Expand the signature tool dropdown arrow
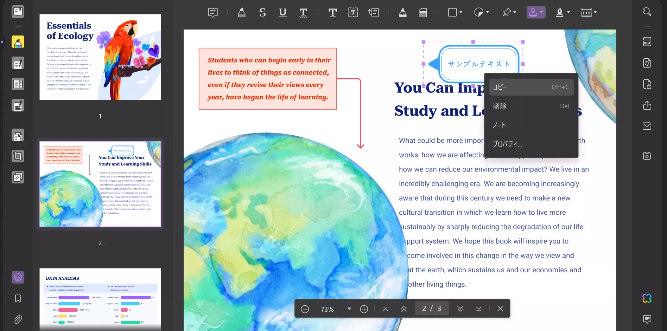 pyautogui.click(x=568, y=12)
